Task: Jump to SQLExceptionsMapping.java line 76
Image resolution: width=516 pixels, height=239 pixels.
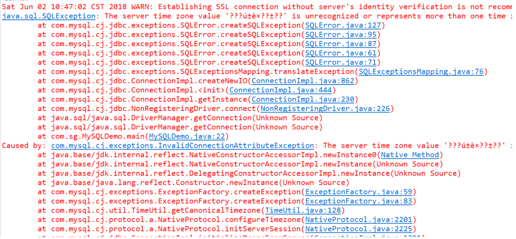Action: click(x=420, y=72)
